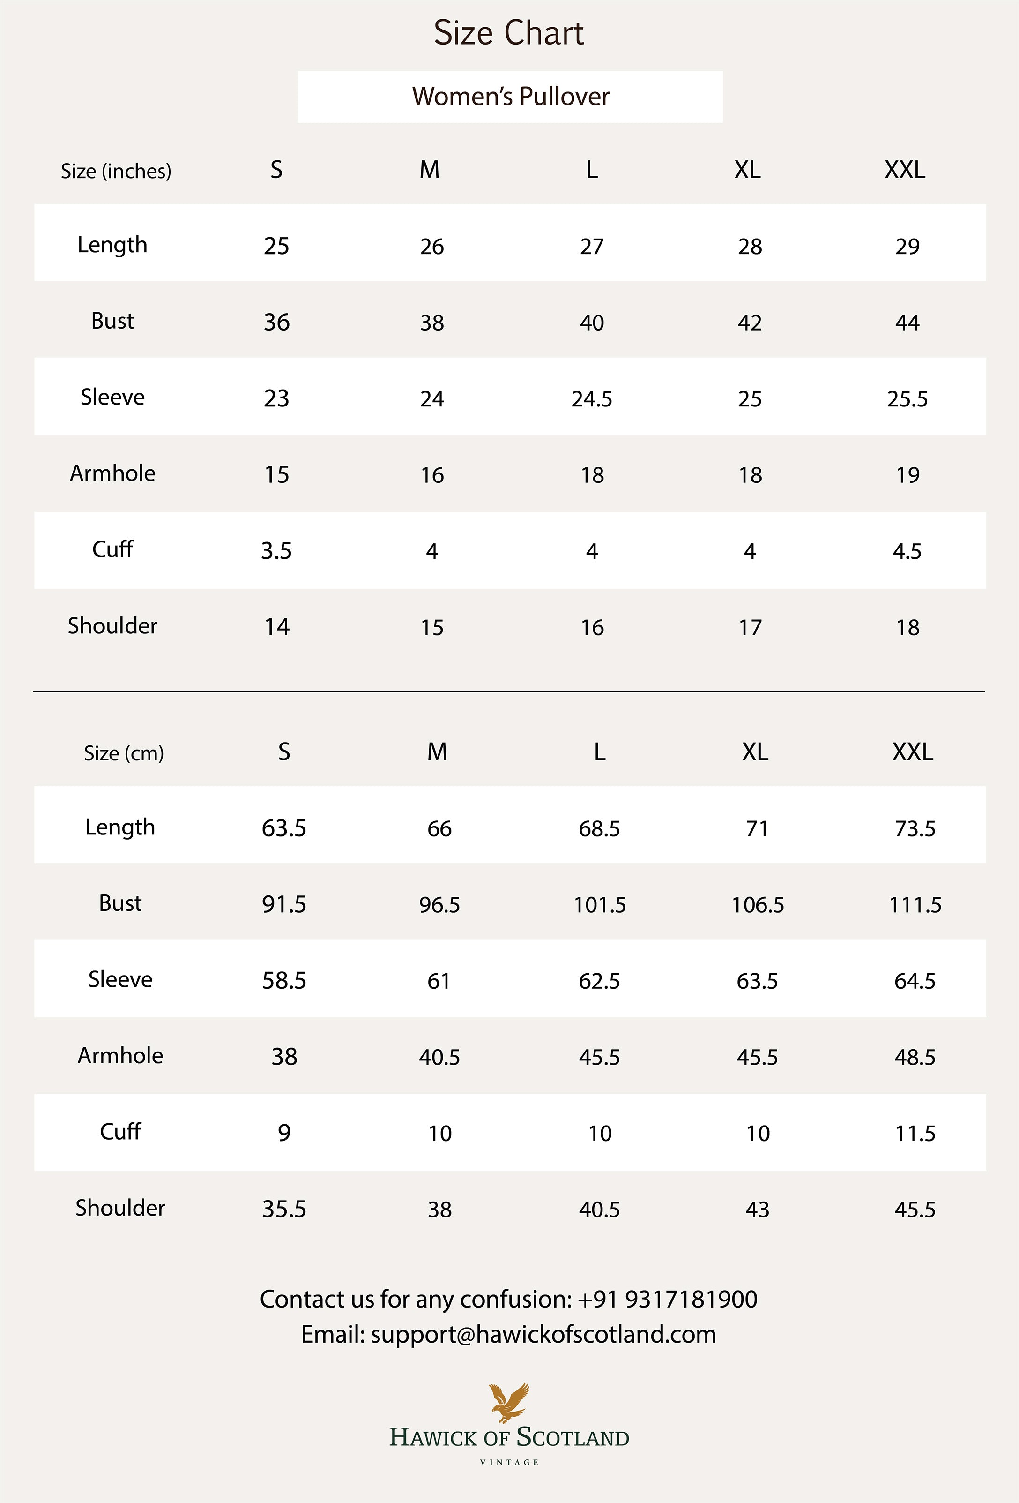Select the Women's Pullover heading box
Screen dimensions: 1019x1503
coord(510,97)
